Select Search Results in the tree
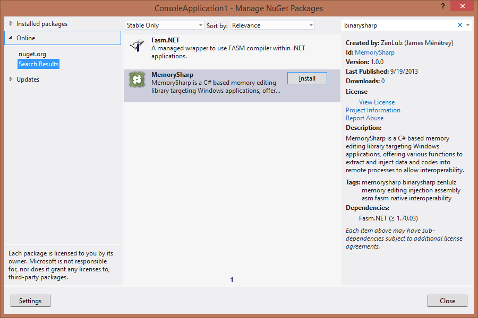Viewport: 478px width, 318px height. point(38,64)
